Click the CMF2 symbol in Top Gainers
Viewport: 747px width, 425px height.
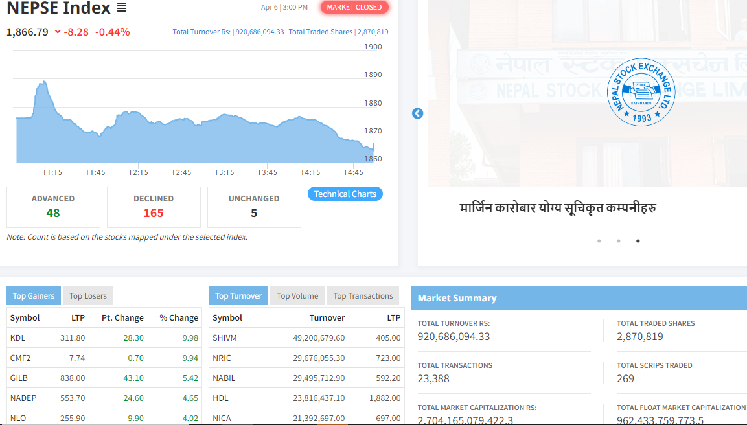coord(20,358)
